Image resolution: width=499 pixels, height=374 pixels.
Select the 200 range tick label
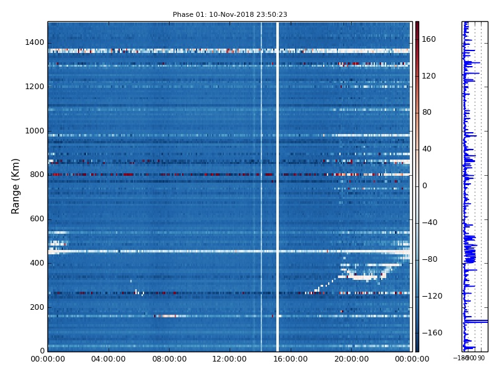coord(37,307)
